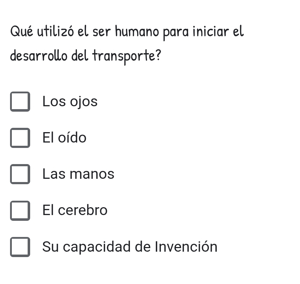
Task: Enable the 'El cerebro' checkbox
Action: (x=20, y=210)
